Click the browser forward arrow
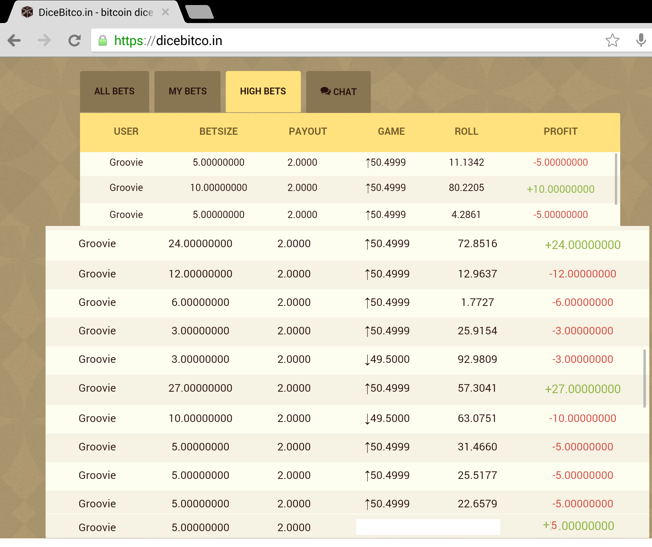This screenshot has height=547, width=652. click(x=44, y=40)
